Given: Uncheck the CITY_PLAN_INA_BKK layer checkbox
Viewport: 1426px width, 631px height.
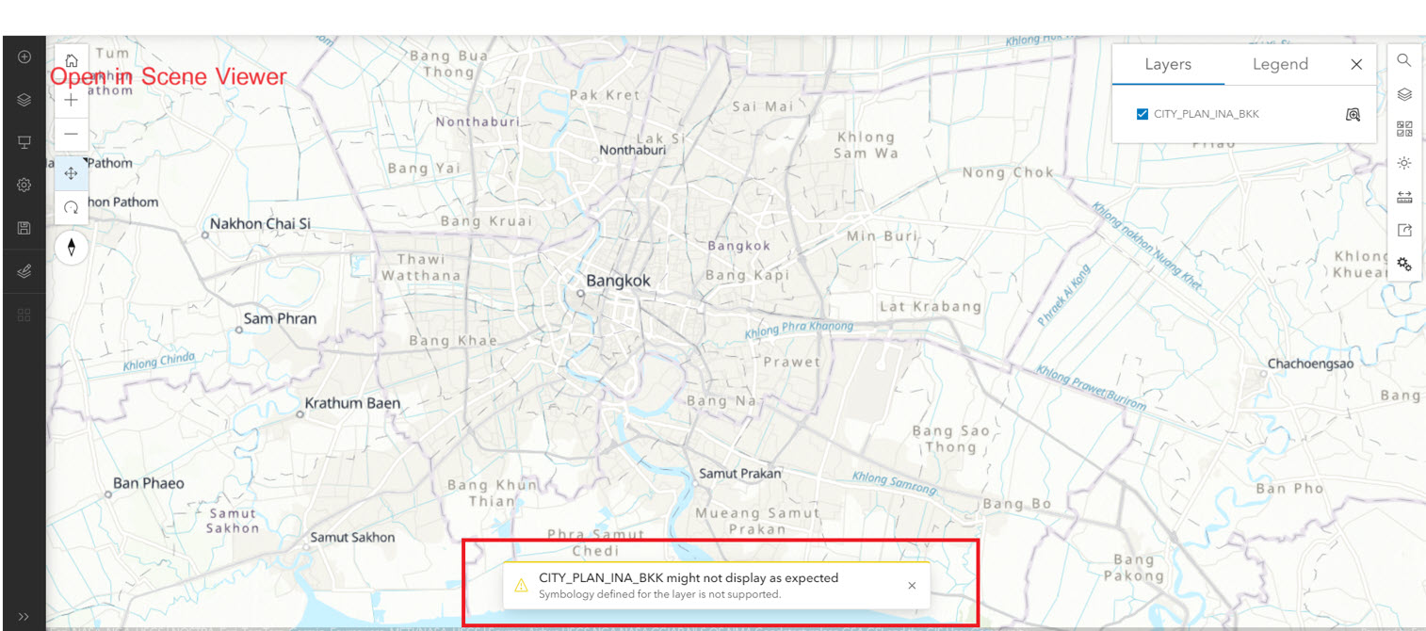Looking at the screenshot, I should [x=1142, y=112].
